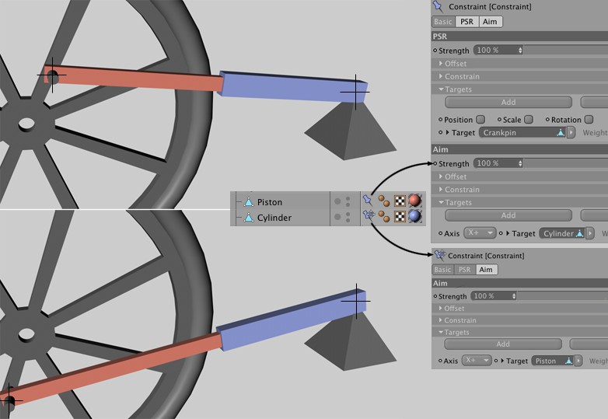
Task: Select the red material tag on Piston
Action: tap(414, 201)
